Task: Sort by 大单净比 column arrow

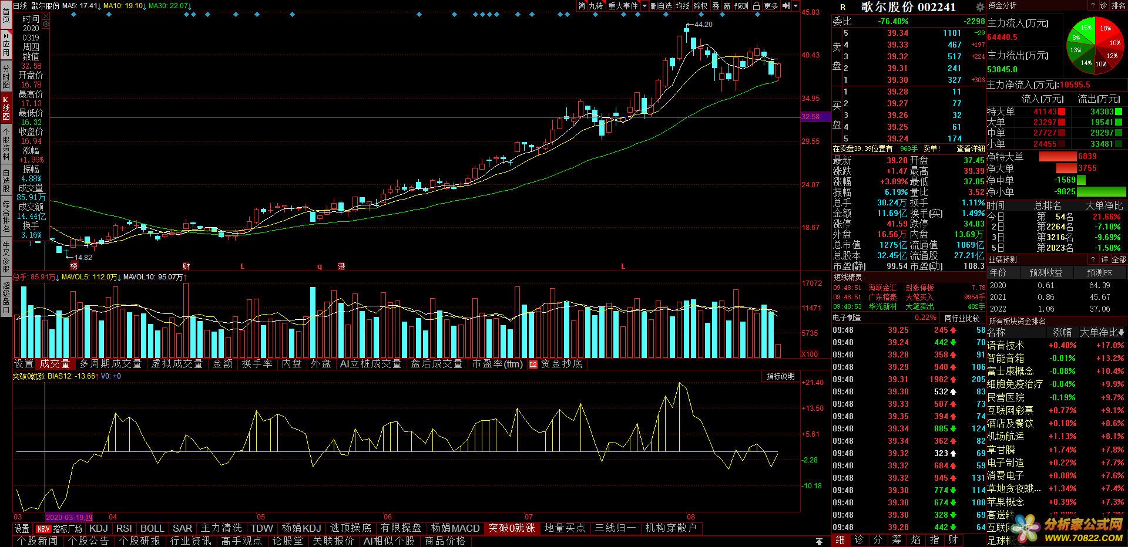Action: [x=1122, y=332]
